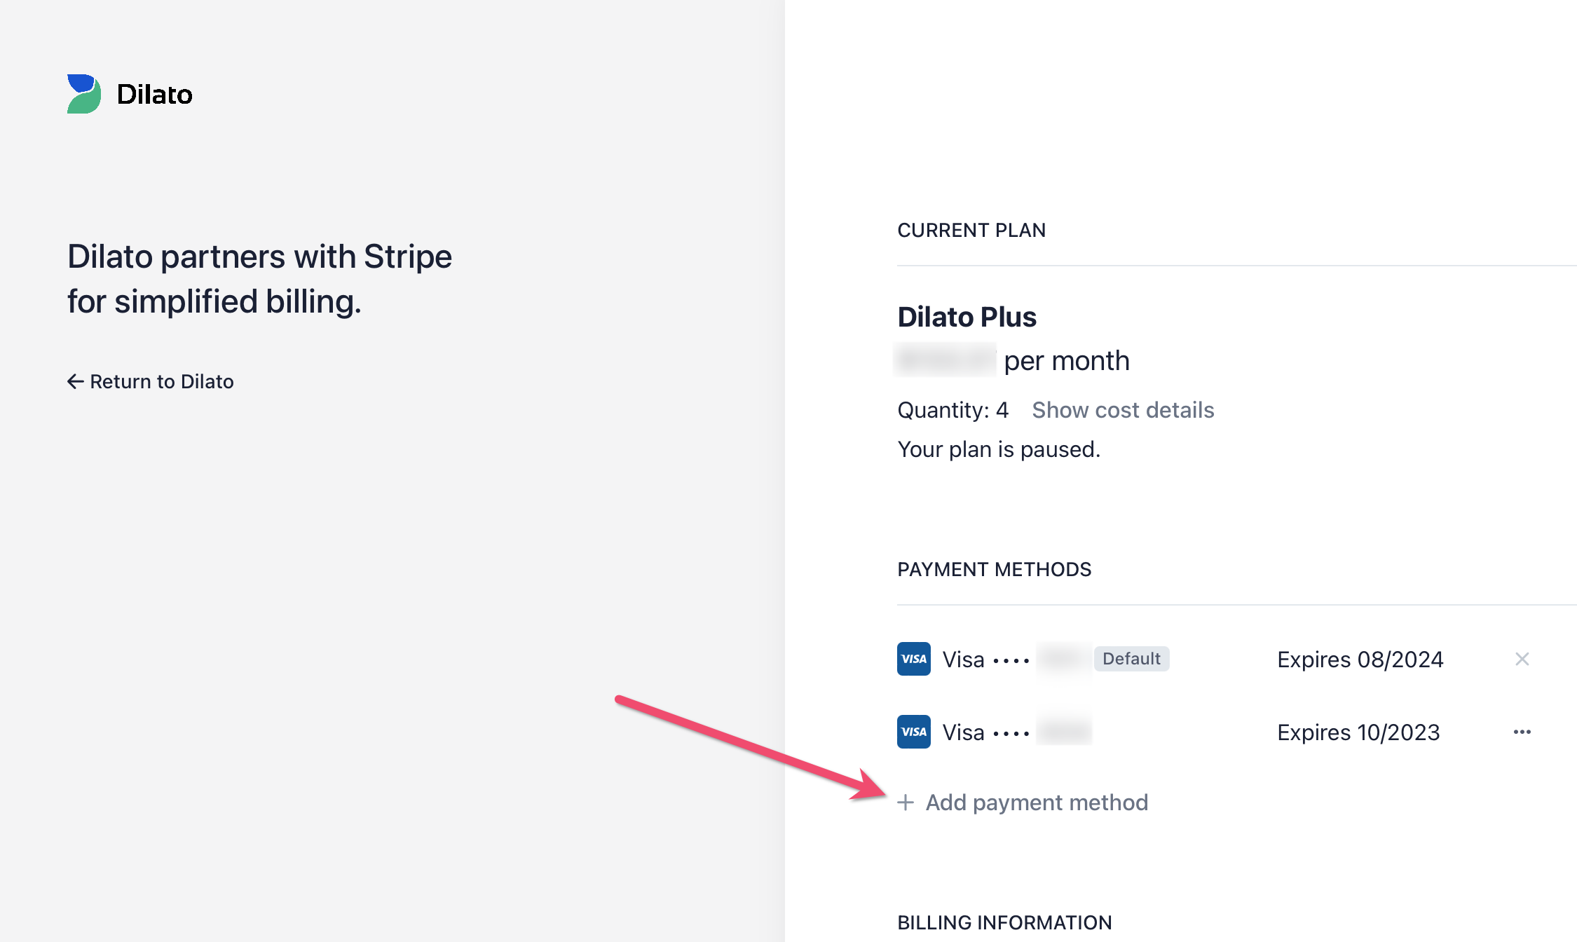This screenshot has width=1577, height=942.
Task: Remove the card expiring 08/2024
Action: coord(1523,659)
